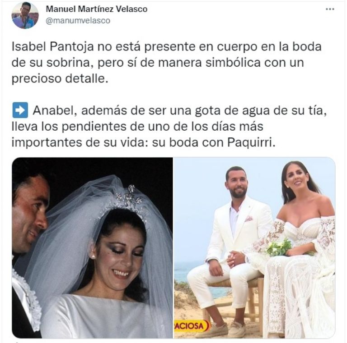This screenshot has width=347, height=343.
Task: Visit the @manumvelasco handle
Action: (78, 21)
